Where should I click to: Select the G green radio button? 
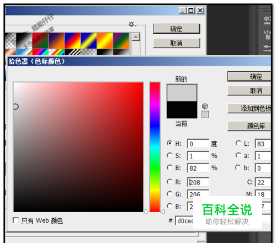pyautogui.click(x=169, y=194)
